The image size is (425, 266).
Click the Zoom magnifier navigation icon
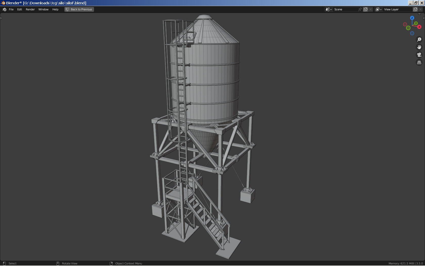point(419,39)
